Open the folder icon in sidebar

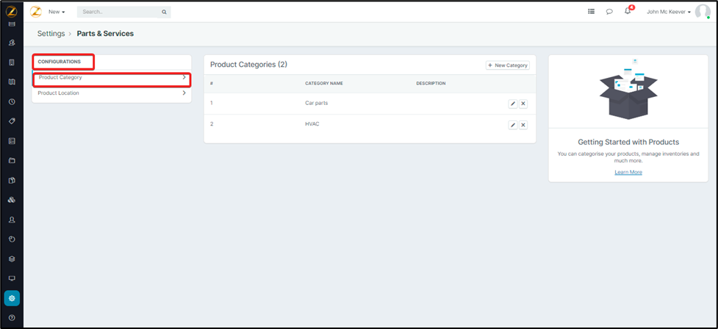(12, 160)
